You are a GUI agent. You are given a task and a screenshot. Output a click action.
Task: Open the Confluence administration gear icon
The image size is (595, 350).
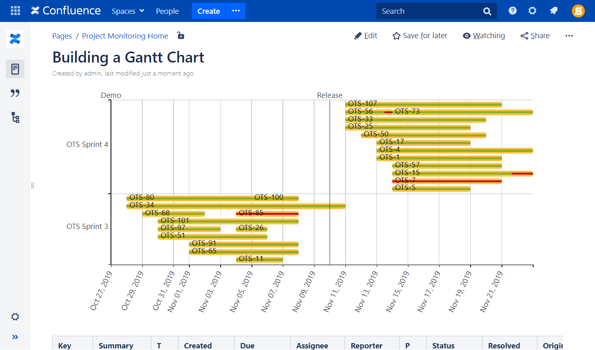tap(532, 11)
